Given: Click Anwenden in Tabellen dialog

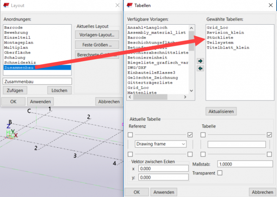Looking at the screenshot, I should point(164,192).
